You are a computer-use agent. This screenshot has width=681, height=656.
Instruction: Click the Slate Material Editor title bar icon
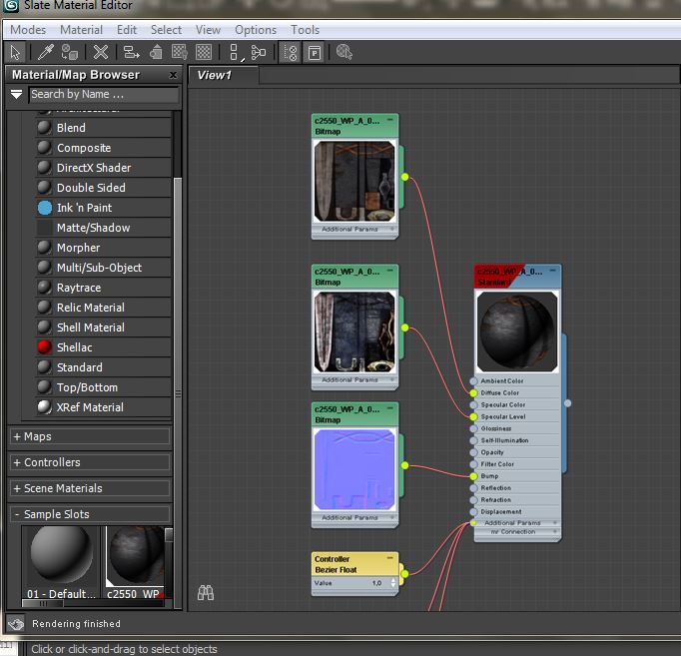[x=11, y=5]
